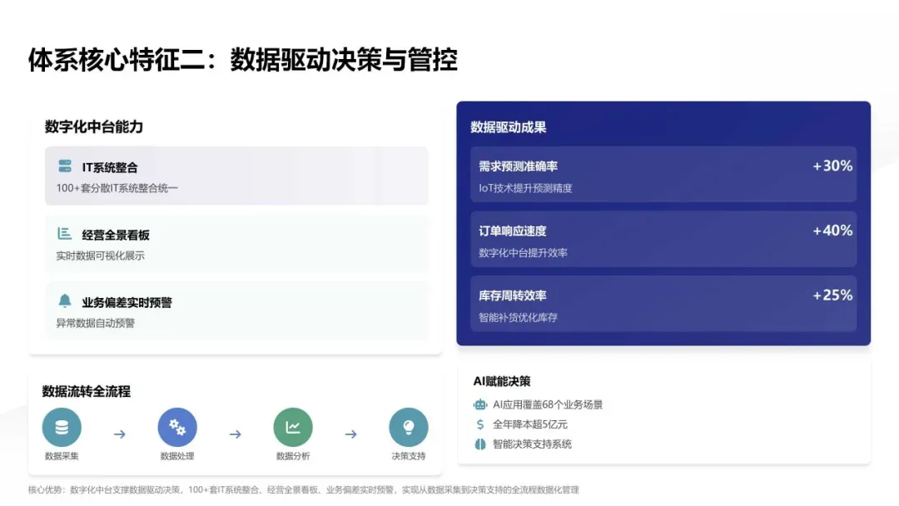Viewport: 899px width, 506px height.
Task: Click the IT系统整合 card title
Action: tap(110, 167)
